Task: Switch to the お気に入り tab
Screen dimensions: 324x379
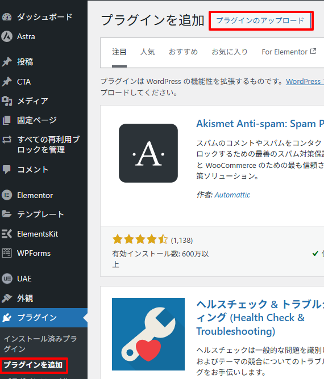Action: 230,52
